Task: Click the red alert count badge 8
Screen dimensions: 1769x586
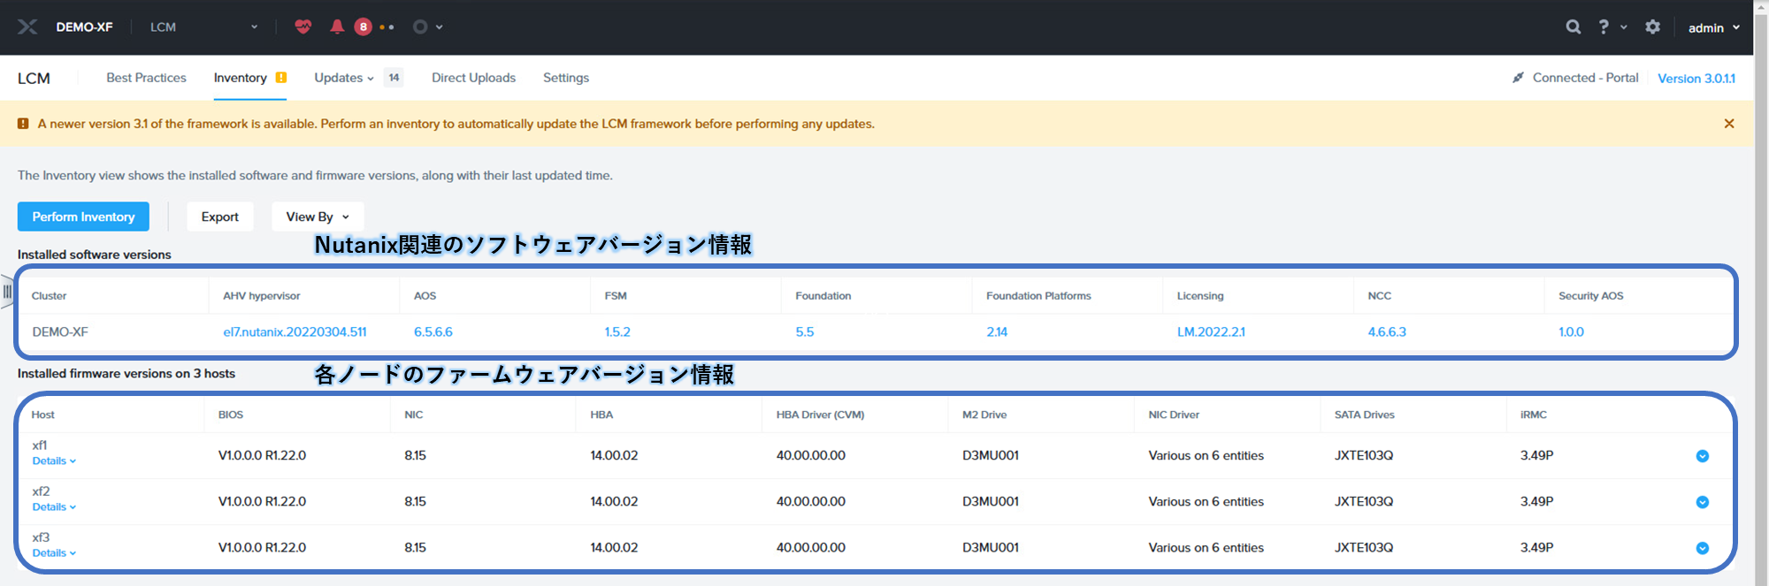Action: pyautogui.click(x=363, y=27)
